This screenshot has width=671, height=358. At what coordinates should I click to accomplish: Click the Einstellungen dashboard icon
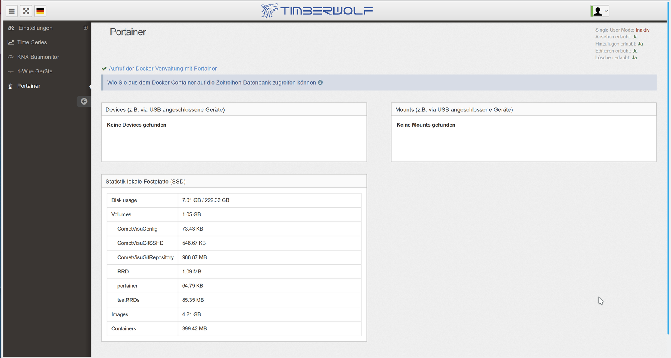[x=11, y=28]
